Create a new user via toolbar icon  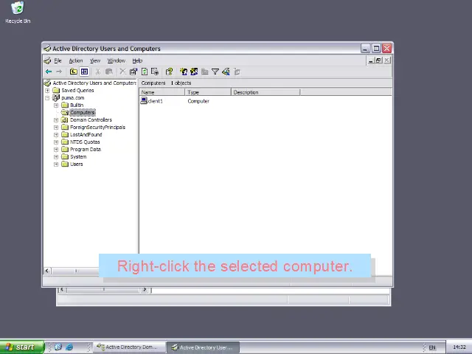(x=184, y=72)
